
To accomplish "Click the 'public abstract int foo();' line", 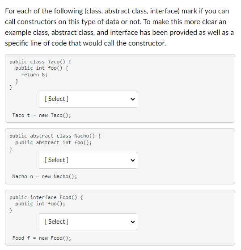I will coord(54,142).
